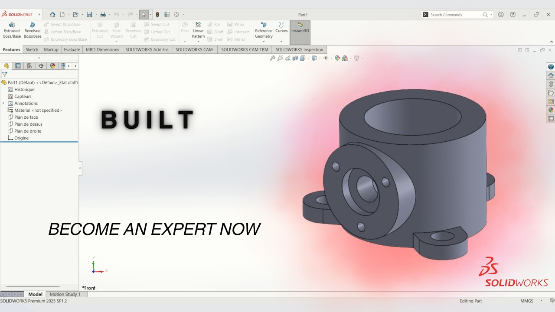Screen dimensions: 555x312
Task: Click the Rebuild traffic-light icon
Action: point(157,14)
